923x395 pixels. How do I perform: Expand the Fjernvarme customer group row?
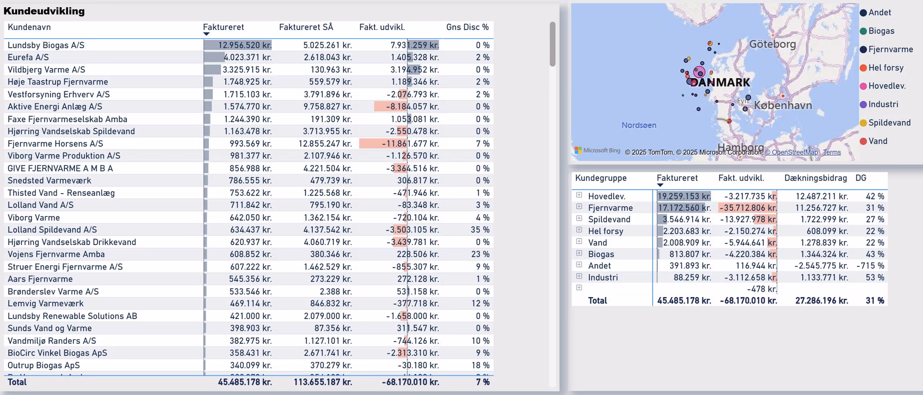coord(579,207)
